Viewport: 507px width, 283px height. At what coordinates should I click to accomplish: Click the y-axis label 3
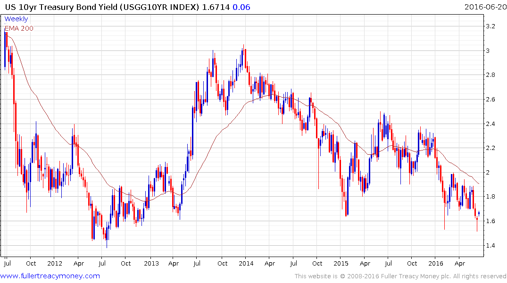pyautogui.click(x=488, y=51)
